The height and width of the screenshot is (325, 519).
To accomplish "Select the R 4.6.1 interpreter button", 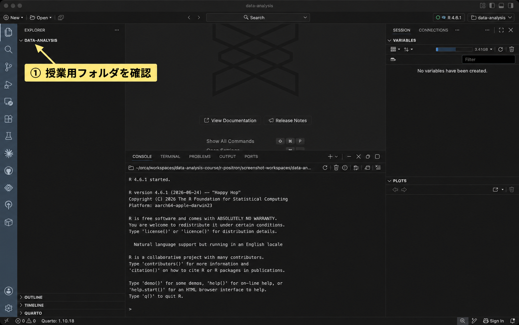I will (449, 18).
